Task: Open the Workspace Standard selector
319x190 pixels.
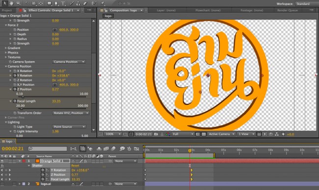Action: coord(307,3)
